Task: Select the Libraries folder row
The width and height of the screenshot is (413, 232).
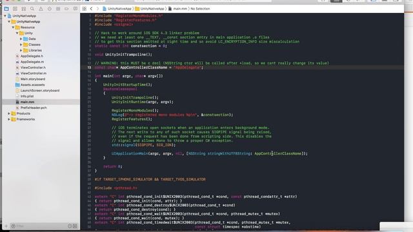Action: (x=41, y=50)
